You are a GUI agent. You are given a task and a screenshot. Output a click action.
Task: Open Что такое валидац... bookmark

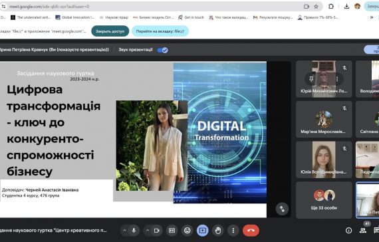[229, 17]
